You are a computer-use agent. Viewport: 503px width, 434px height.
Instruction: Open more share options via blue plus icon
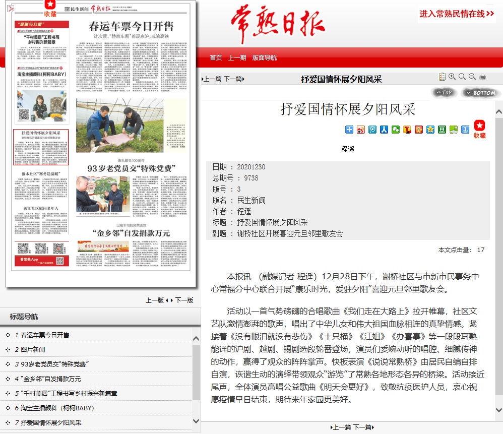[349, 130]
